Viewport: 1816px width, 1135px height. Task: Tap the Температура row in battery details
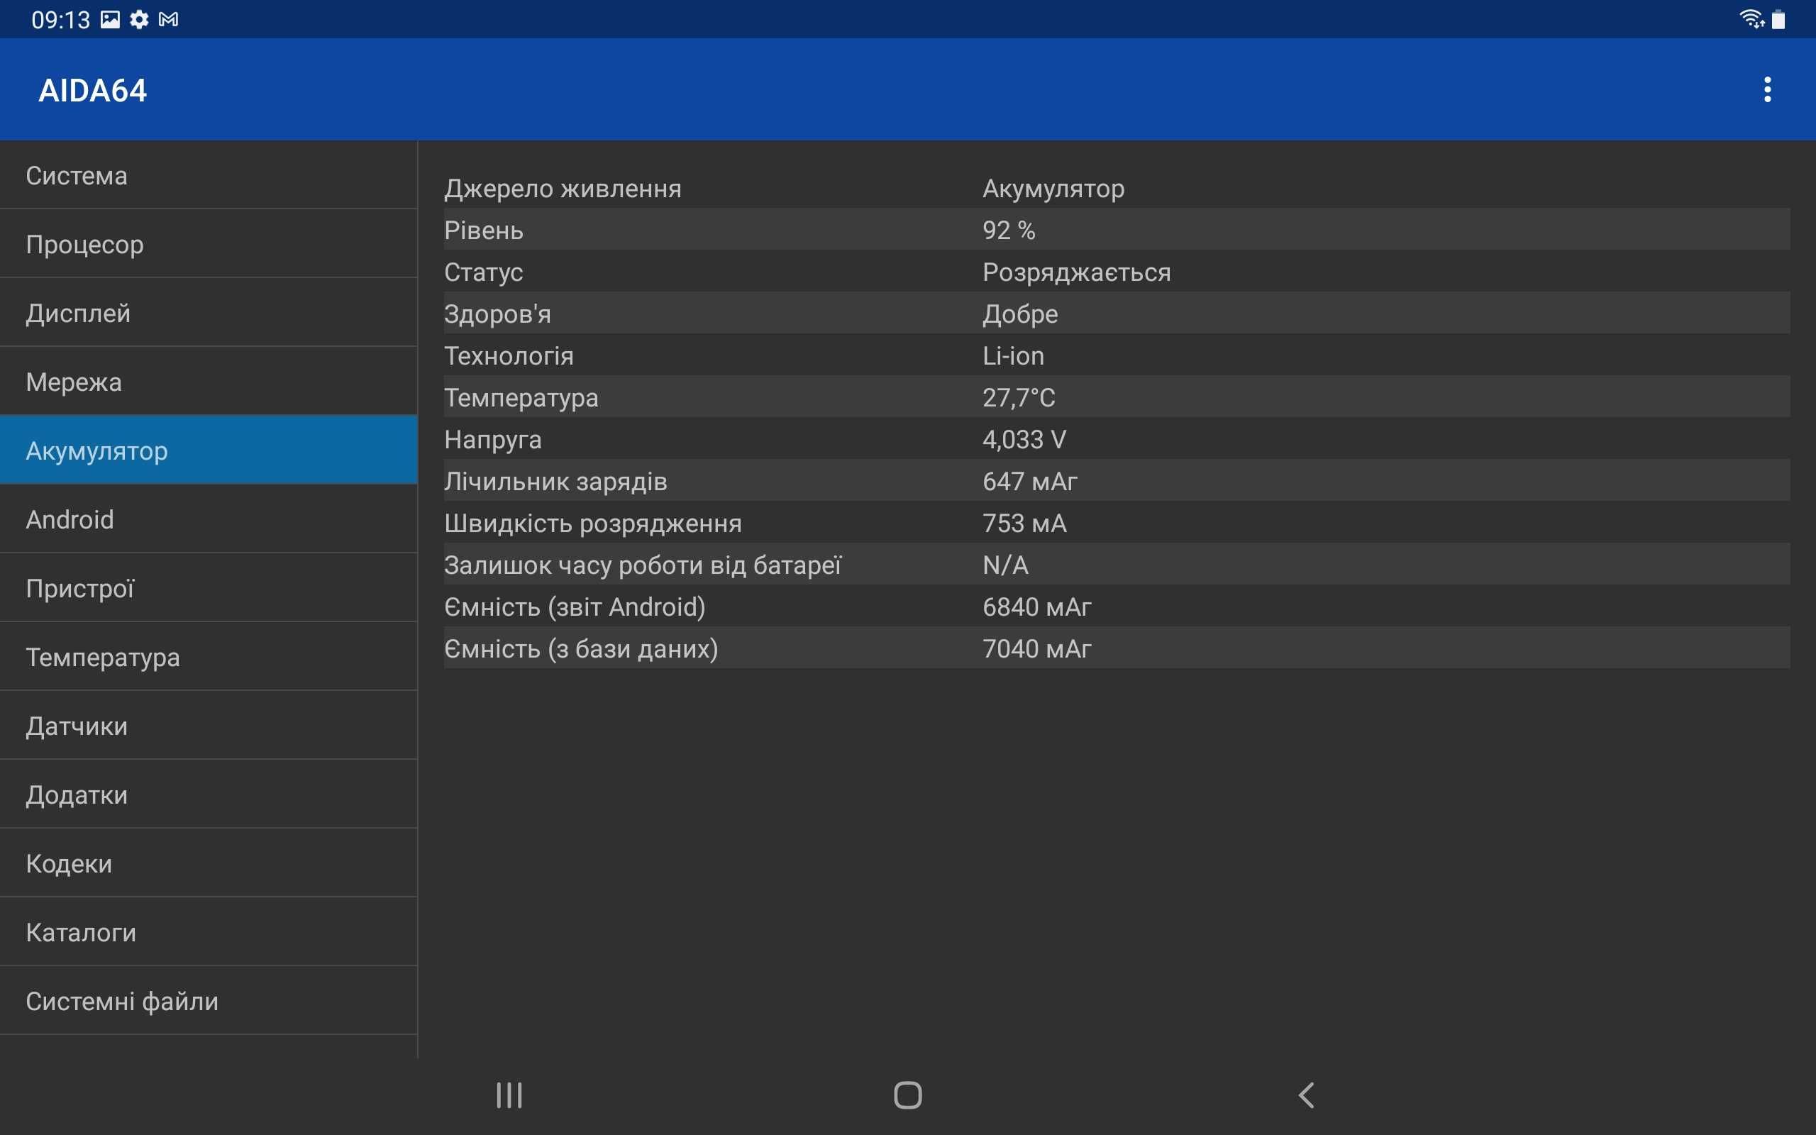coord(1117,397)
